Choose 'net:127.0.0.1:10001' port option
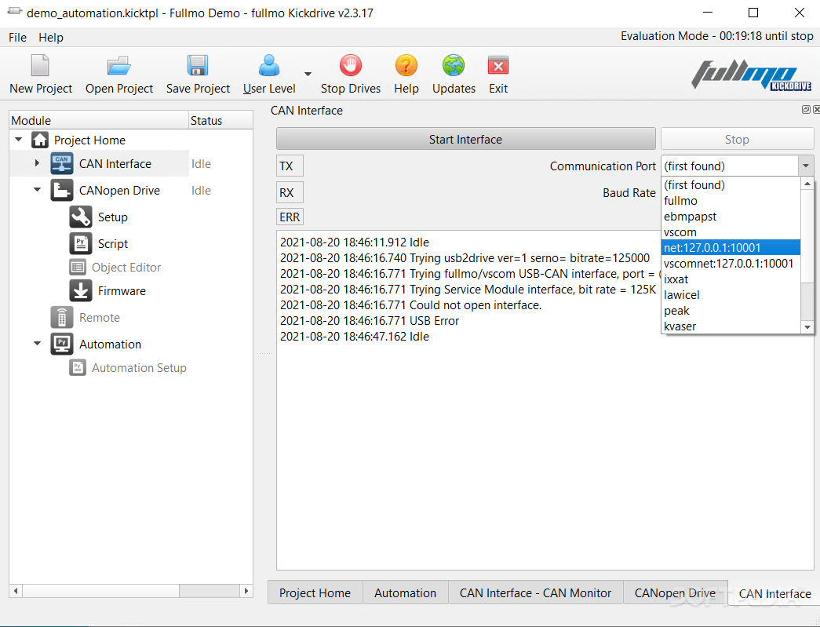This screenshot has width=820, height=627. (x=731, y=248)
